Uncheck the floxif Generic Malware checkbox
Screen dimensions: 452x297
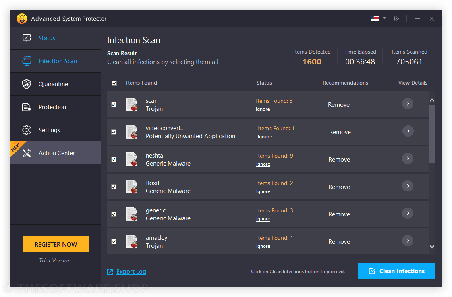[114, 187]
